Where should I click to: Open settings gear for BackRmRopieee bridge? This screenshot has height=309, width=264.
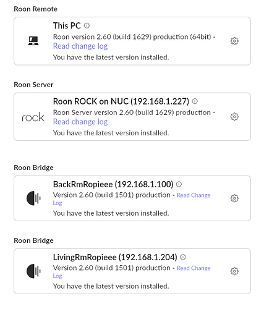tap(234, 198)
